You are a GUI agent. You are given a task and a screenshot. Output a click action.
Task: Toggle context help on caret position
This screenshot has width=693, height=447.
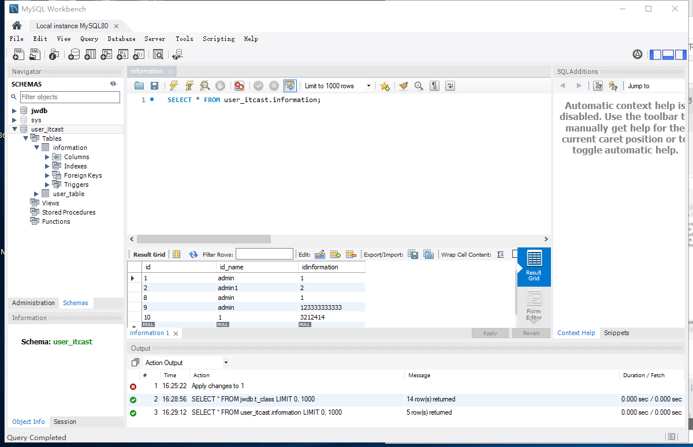click(x=598, y=85)
